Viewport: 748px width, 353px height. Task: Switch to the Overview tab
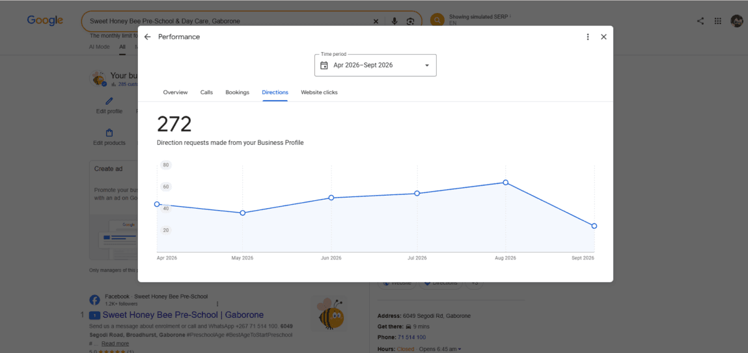coord(175,92)
